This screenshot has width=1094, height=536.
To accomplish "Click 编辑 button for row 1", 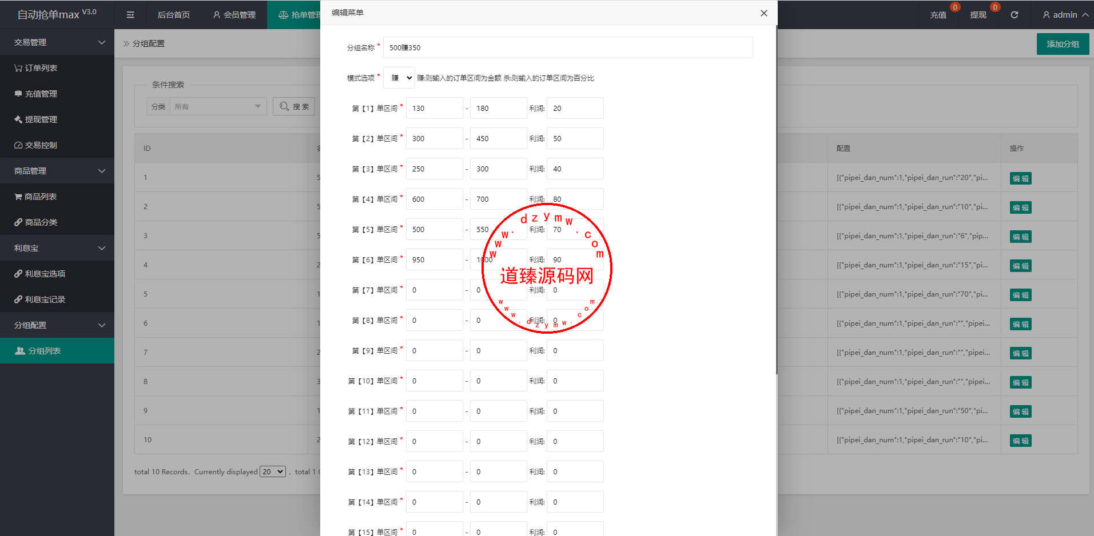I will pos(1020,178).
